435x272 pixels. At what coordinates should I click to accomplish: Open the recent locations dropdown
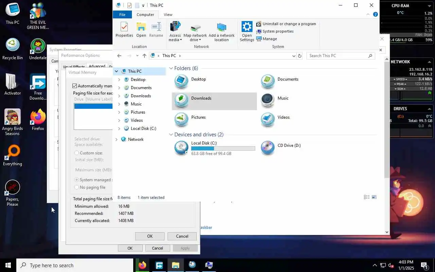click(x=137, y=56)
